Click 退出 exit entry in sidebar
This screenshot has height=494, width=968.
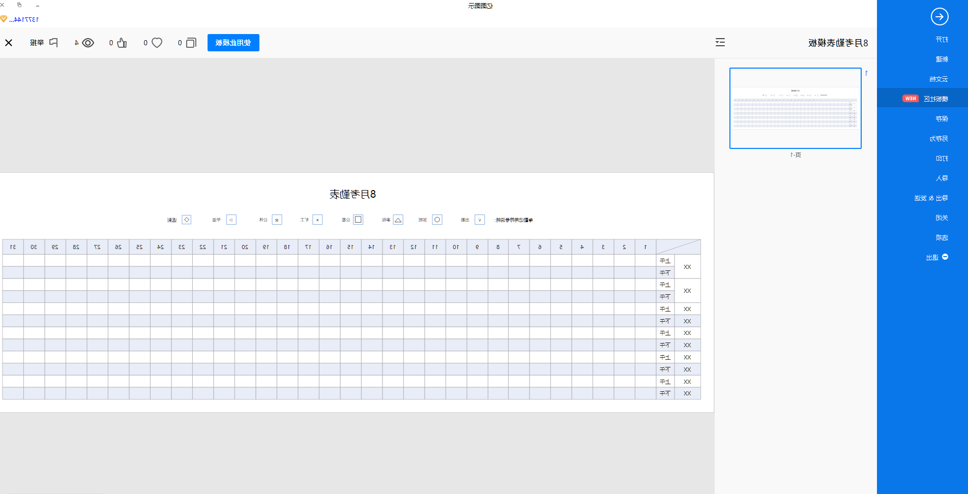932,258
